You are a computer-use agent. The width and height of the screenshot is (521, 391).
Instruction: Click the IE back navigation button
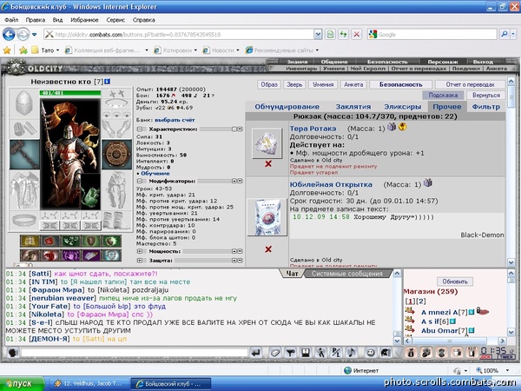(9, 34)
